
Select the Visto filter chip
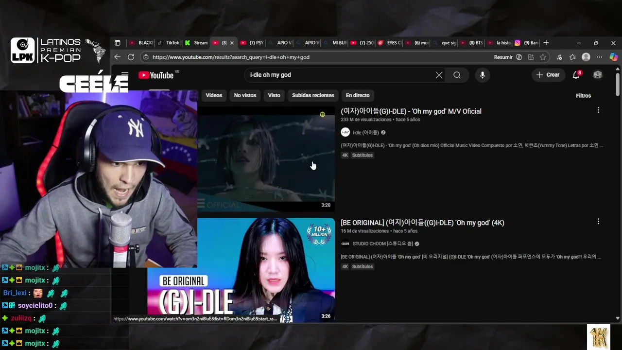pyautogui.click(x=274, y=95)
